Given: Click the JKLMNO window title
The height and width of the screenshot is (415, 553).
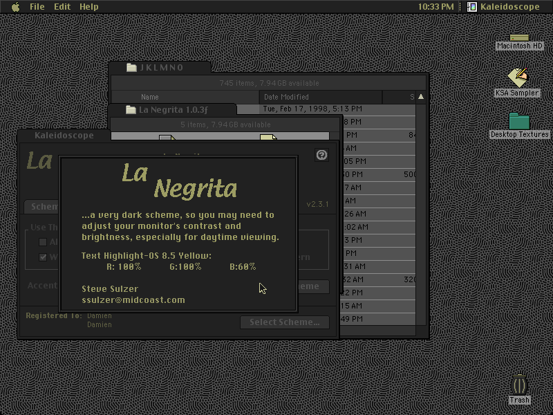Looking at the screenshot, I should (x=162, y=67).
